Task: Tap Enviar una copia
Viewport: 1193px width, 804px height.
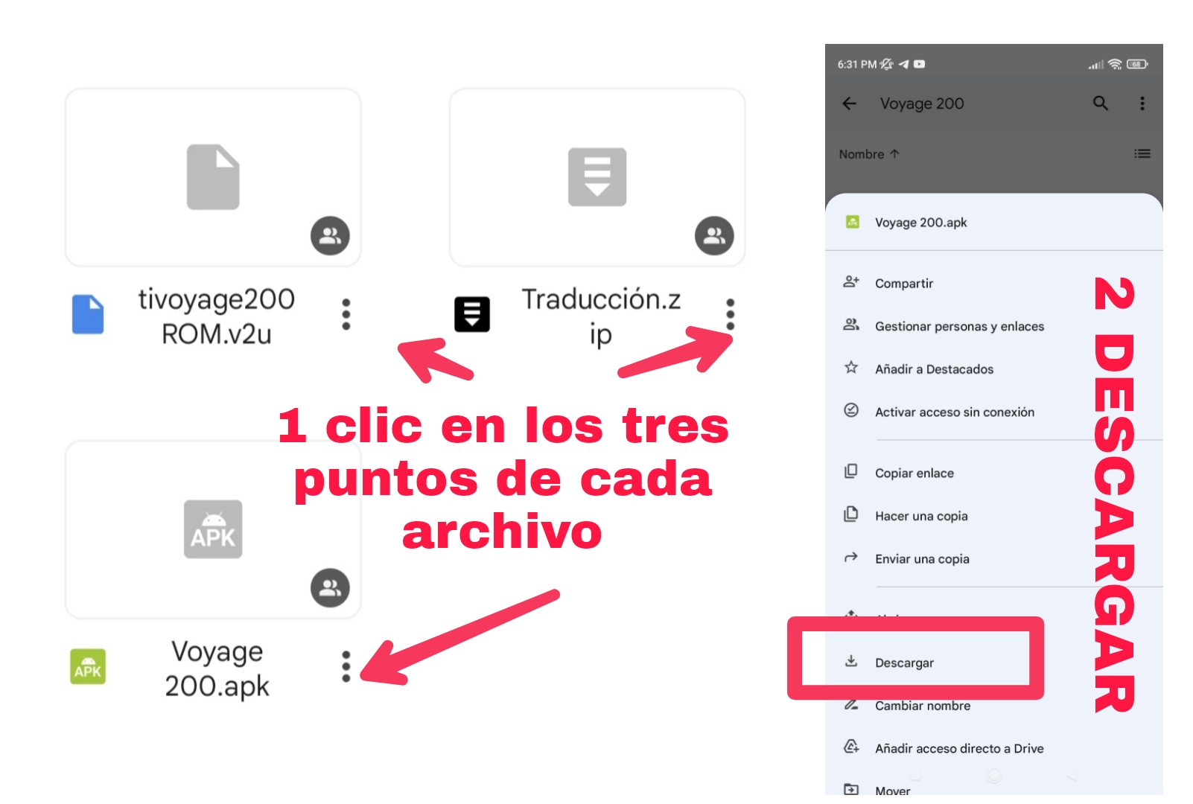Action: tap(994, 558)
